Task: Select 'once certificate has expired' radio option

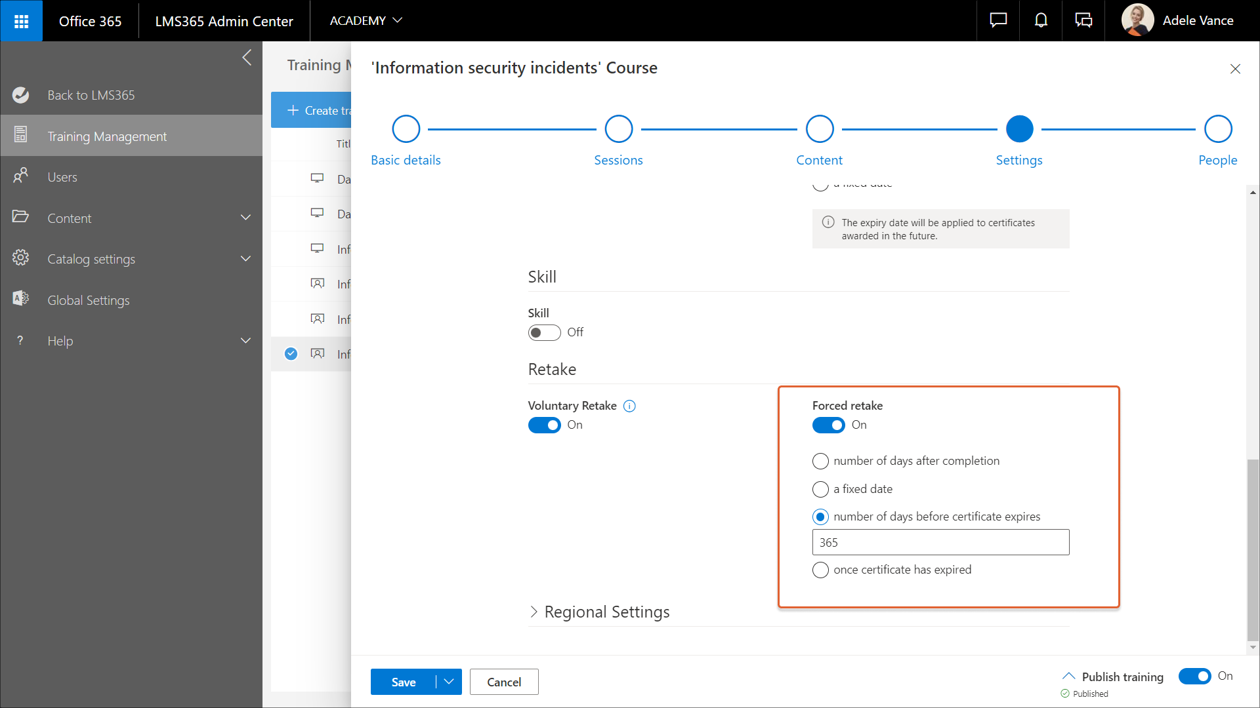Action: [820, 570]
